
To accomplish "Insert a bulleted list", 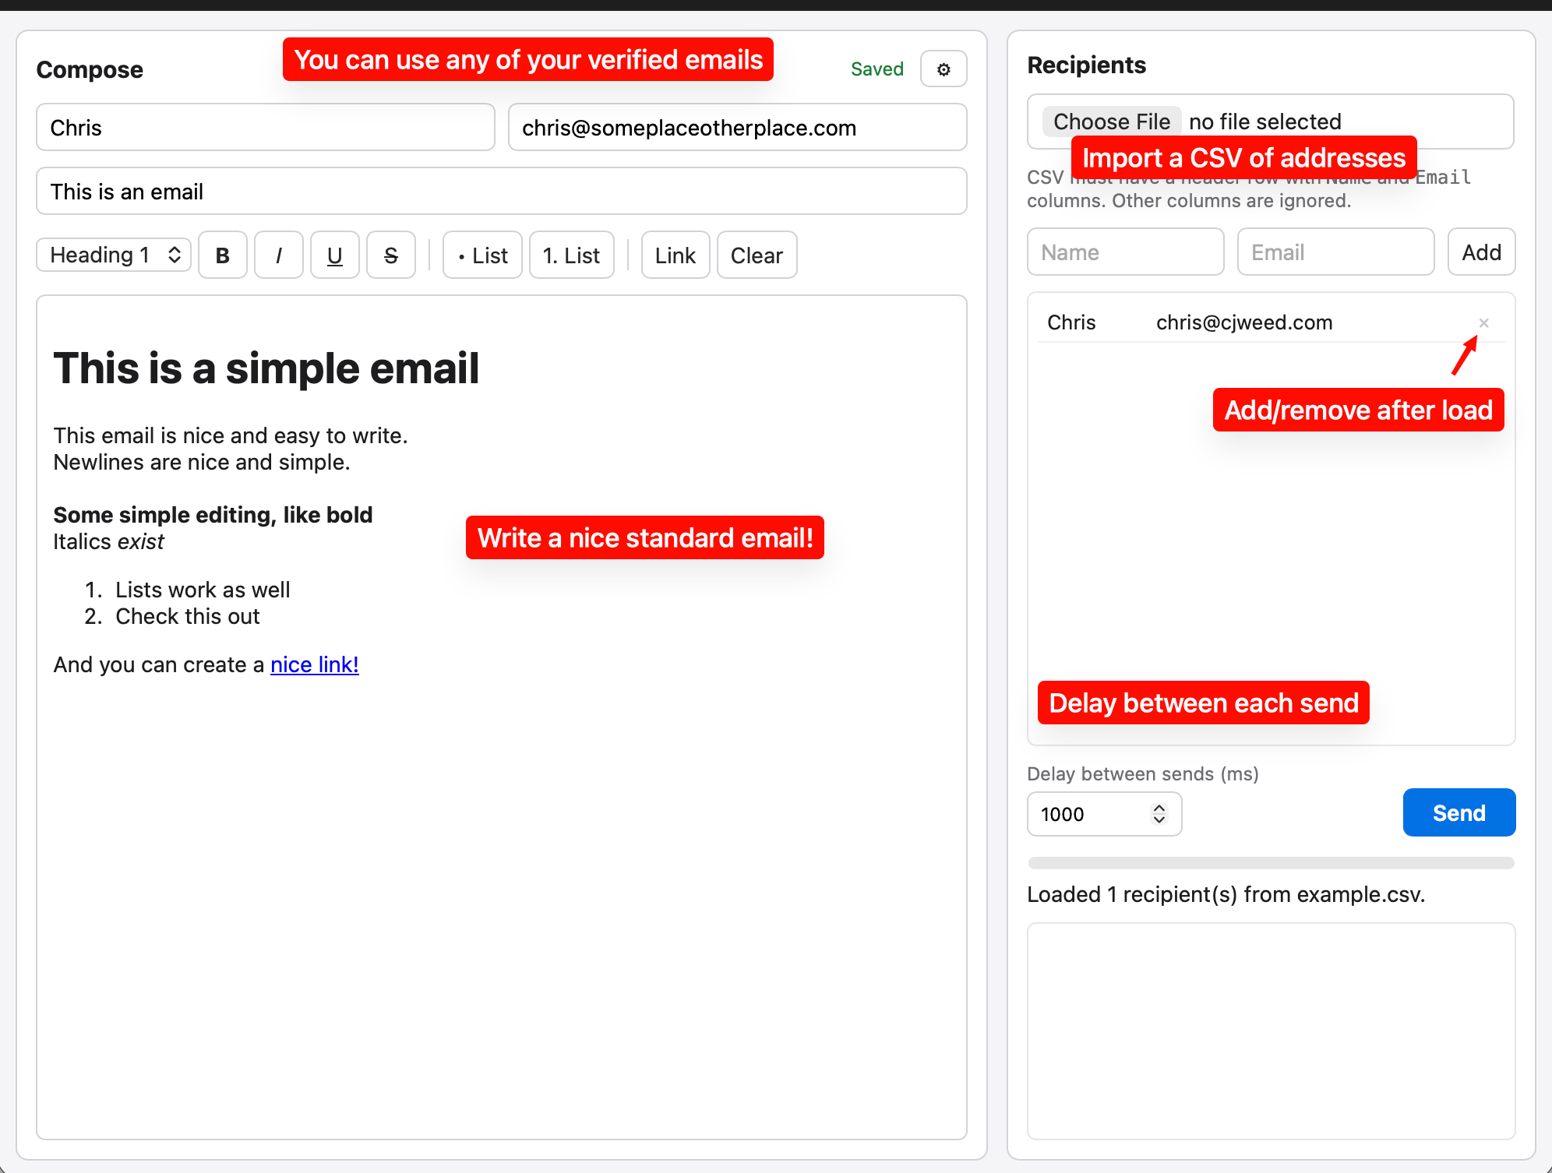I will pos(482,255).
